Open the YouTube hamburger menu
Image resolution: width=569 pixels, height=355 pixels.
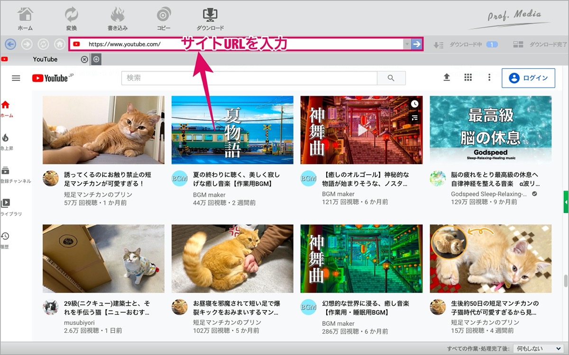click(x=16, y=78)
